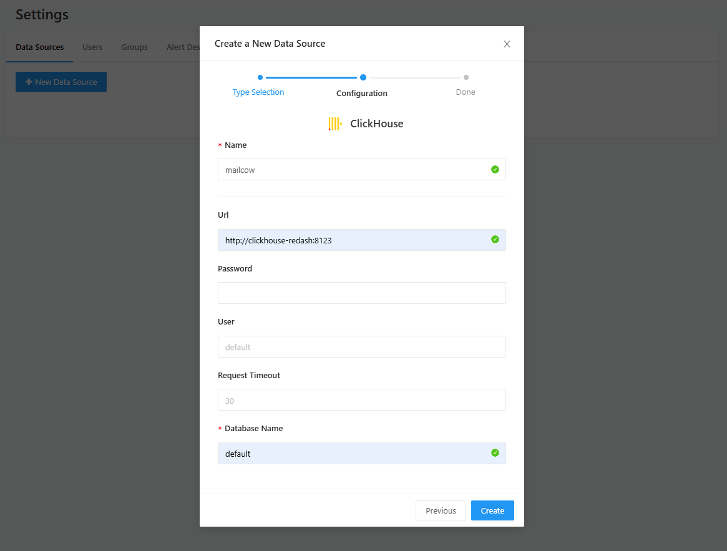Focus the Url input field

tap(362, 240)
